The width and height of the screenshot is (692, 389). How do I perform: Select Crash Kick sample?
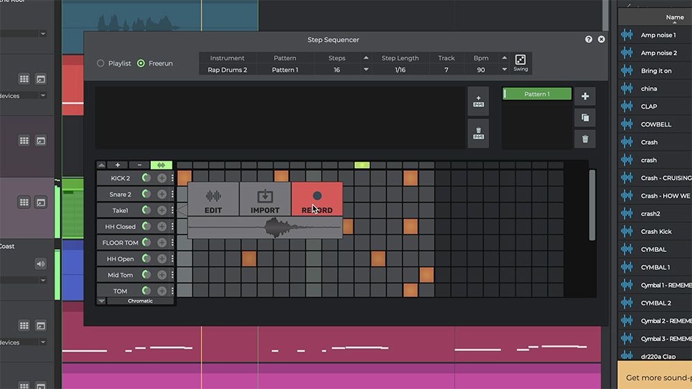(655, 231)
